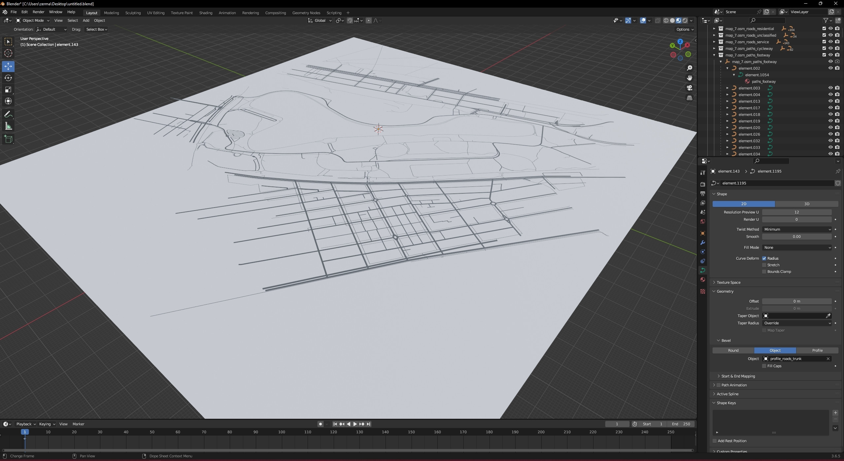Toggle camera view icon in viewport
The height and width of the screenshot is (461, 844).
point(690,88)
